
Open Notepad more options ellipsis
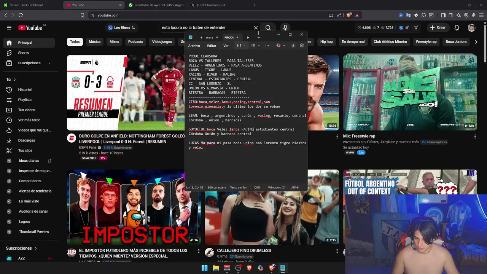(267, 46)
